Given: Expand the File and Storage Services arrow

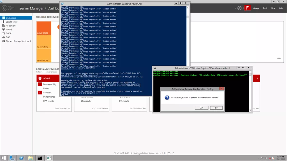Looking at the screenshot, I should point(31,41).
